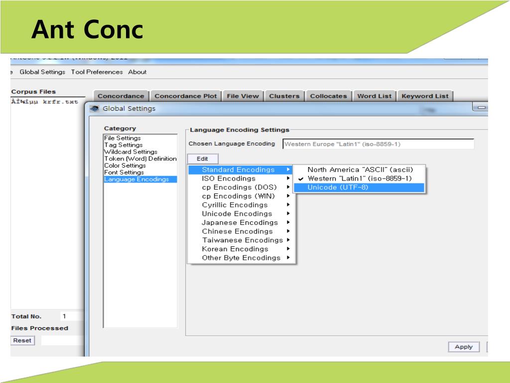Expand Cyrillic Encodings submenu

pos(241,205)
